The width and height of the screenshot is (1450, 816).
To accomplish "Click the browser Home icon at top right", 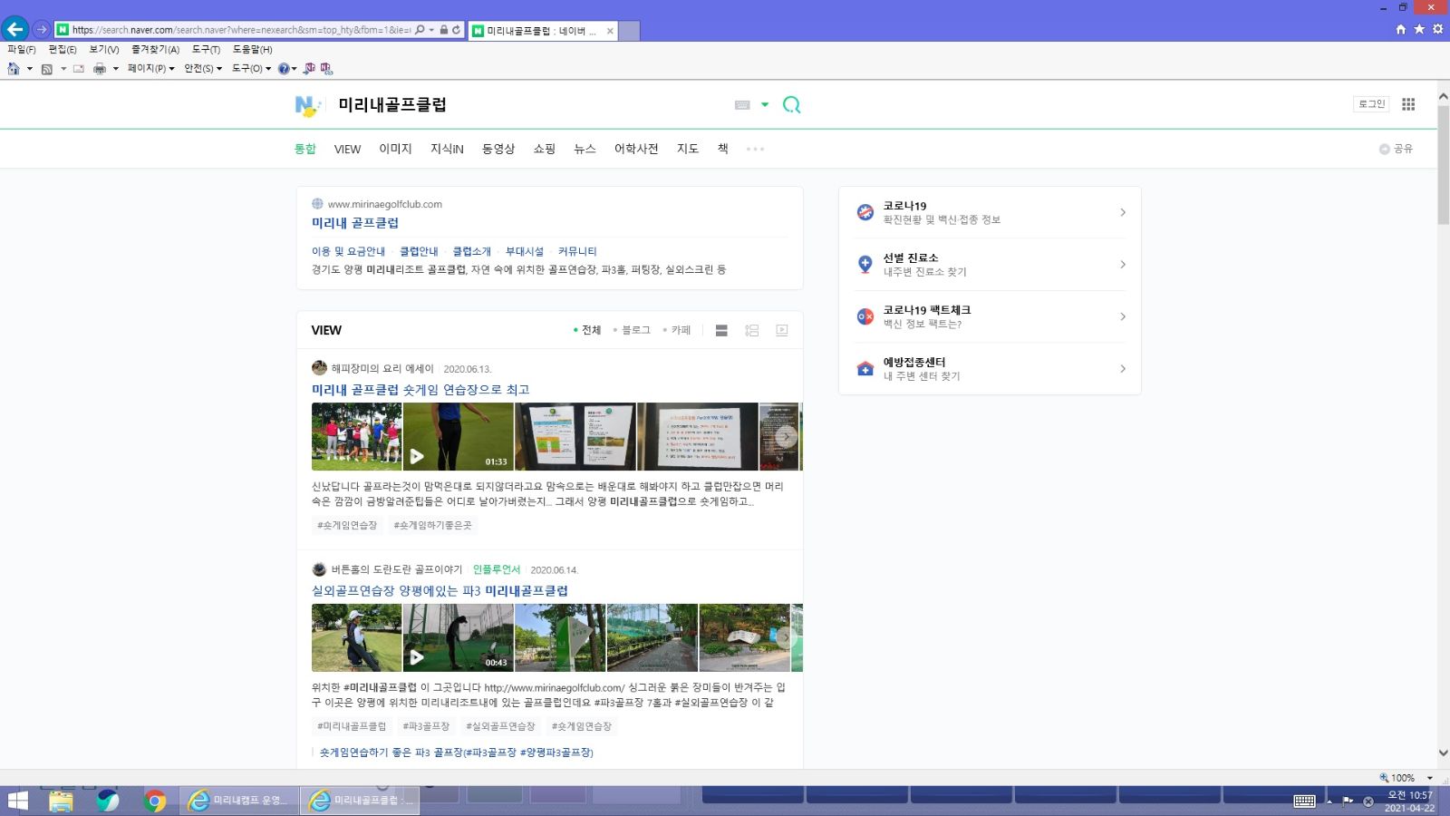I will tap(1401, 29).
